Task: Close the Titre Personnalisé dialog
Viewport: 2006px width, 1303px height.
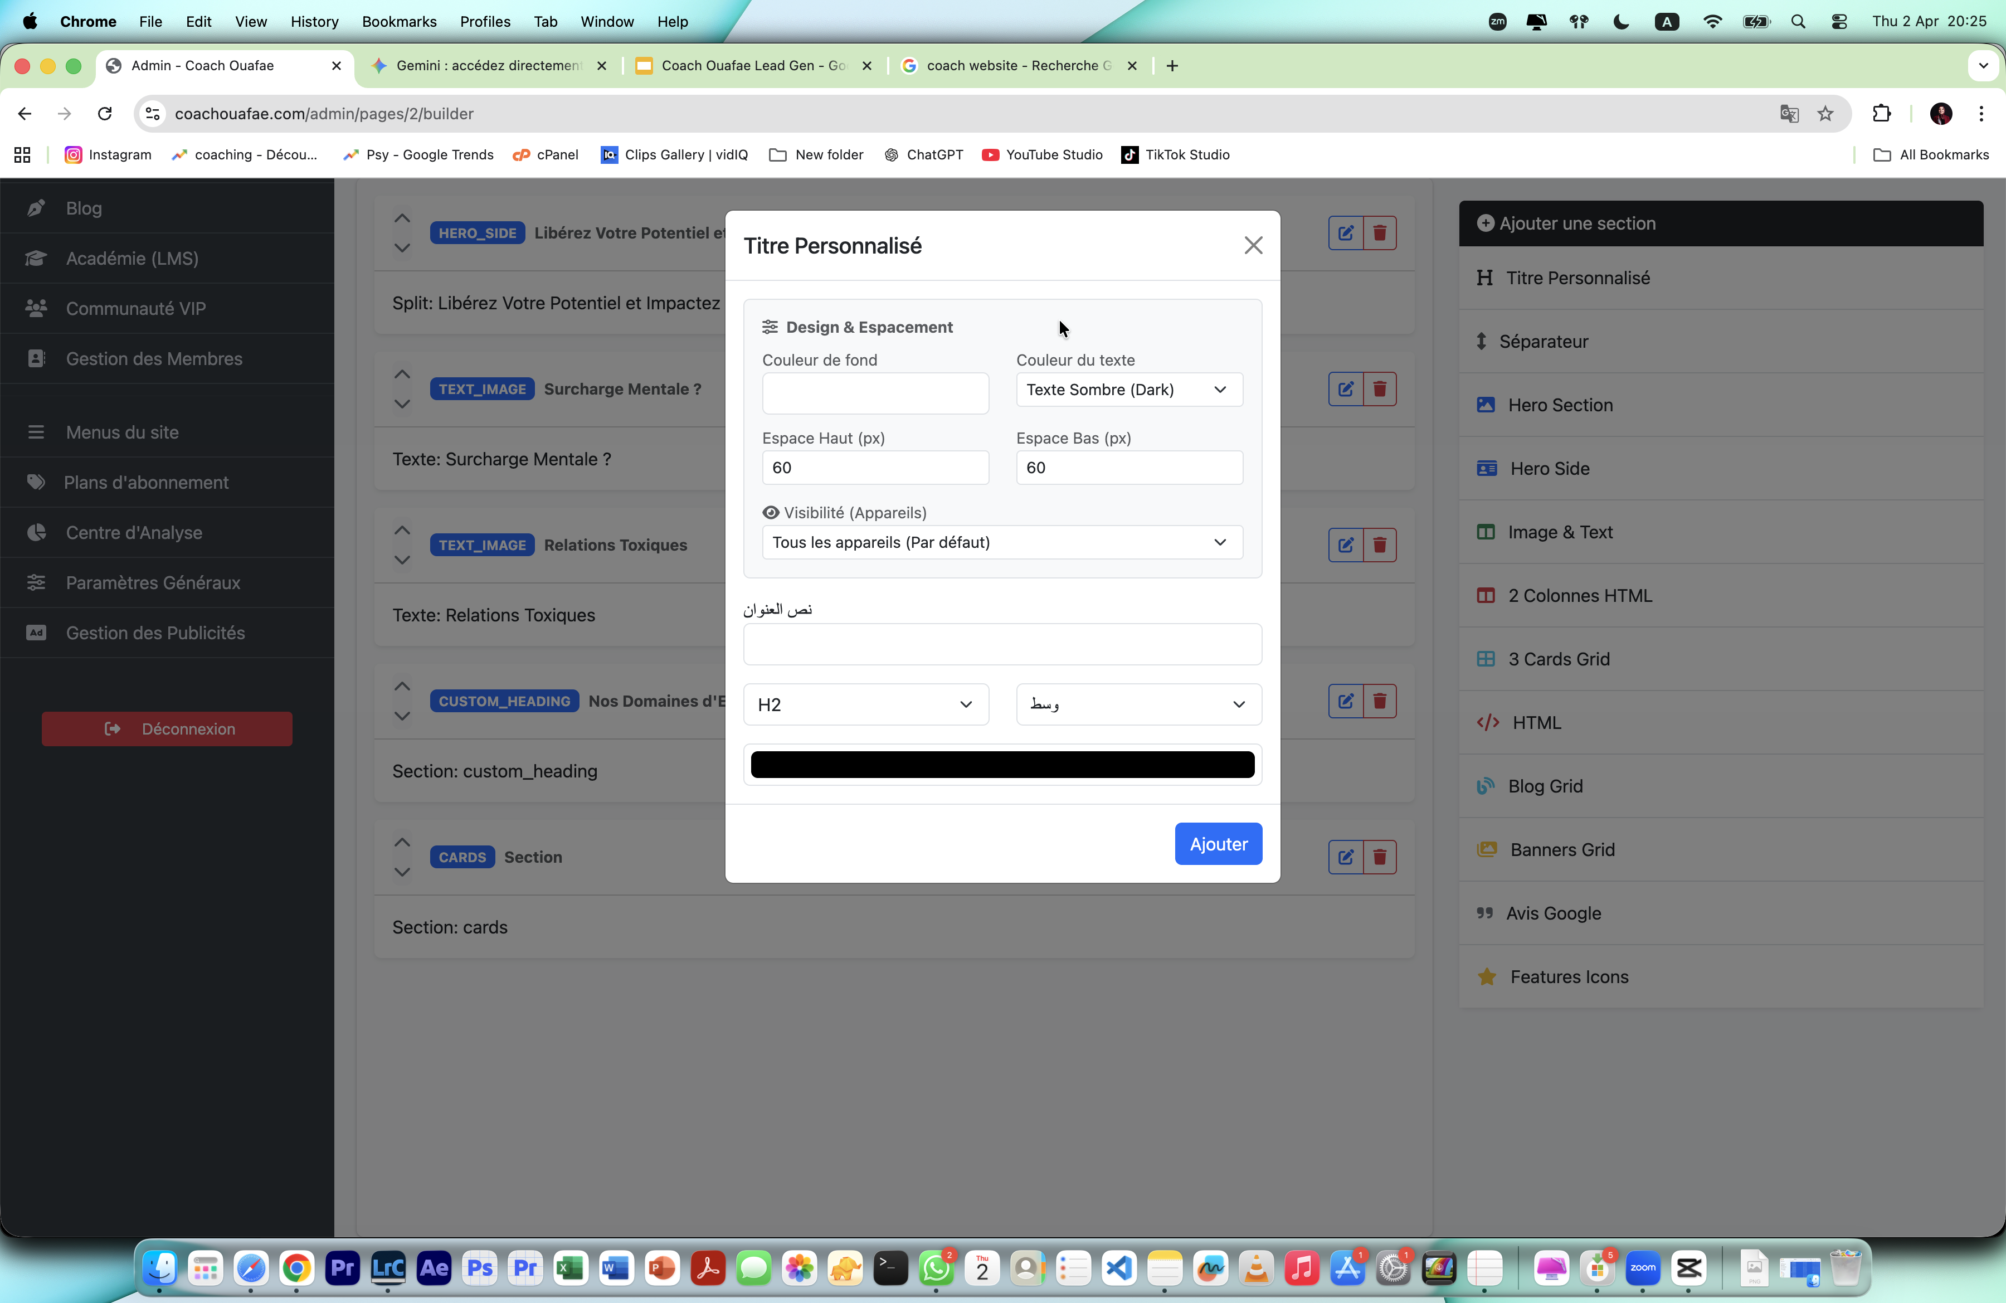Action: tap(1253, 245)
